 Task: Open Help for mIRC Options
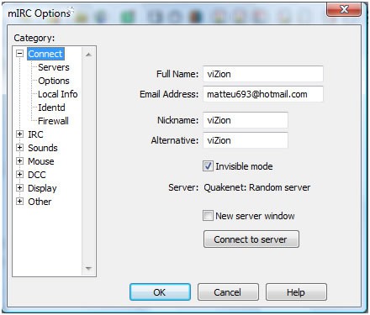(x=296, y=292)
